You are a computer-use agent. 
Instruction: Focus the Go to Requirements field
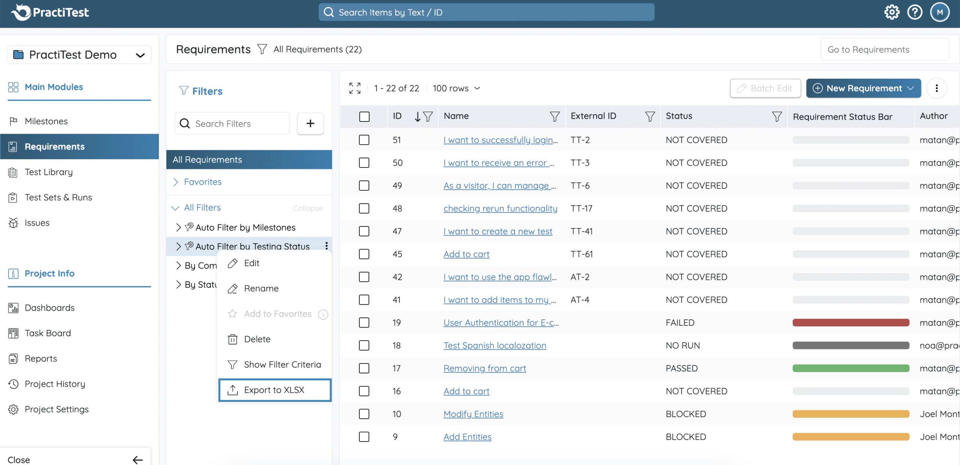885,49
